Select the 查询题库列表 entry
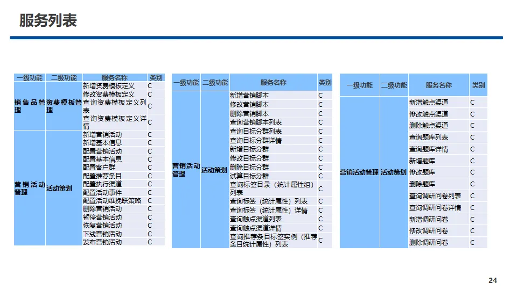Viewport: 517px width, 290px height. click(x=438, y=137)
